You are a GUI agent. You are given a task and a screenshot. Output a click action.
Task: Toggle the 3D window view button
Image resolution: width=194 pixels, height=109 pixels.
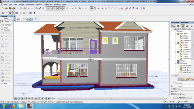pyautogui.click(x=10, y=13)
